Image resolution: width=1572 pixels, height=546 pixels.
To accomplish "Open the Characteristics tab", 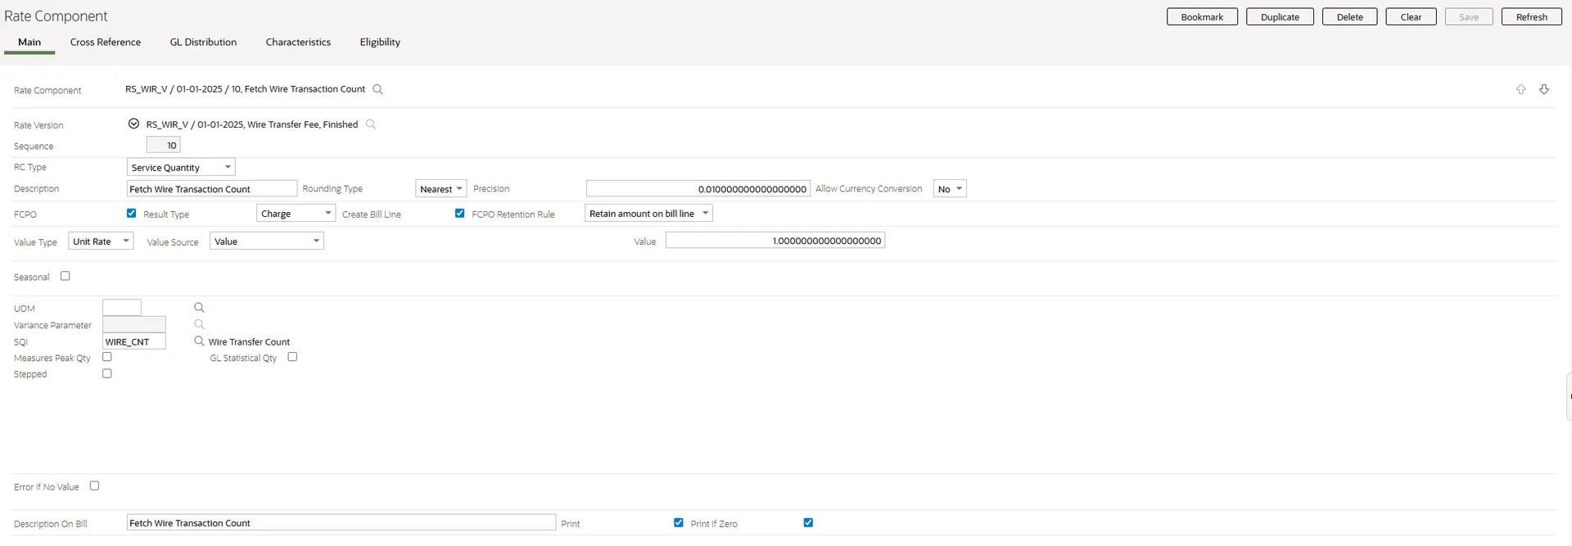I will [298, 43].
